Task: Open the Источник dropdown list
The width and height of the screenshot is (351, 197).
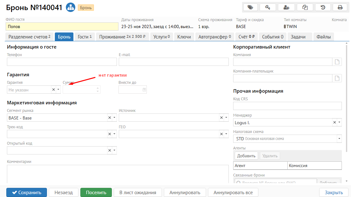Action: point(226,118)
